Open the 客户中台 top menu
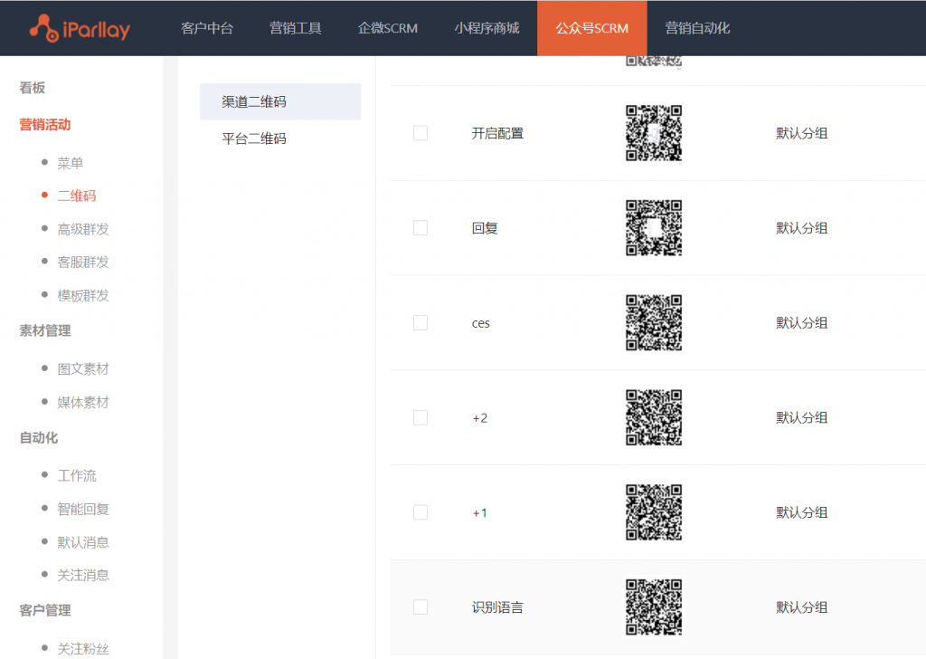 coord(207,28)
